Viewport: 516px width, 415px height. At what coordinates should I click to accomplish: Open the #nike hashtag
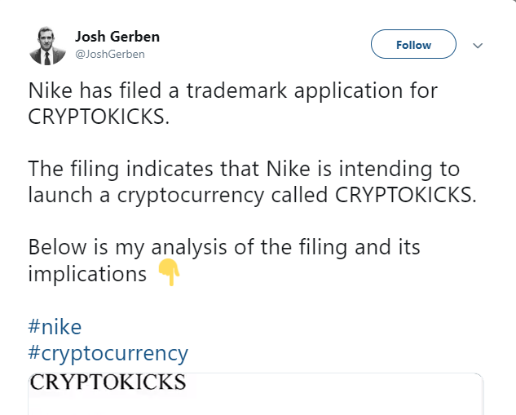pyautogui.click(x=55, y=326)
